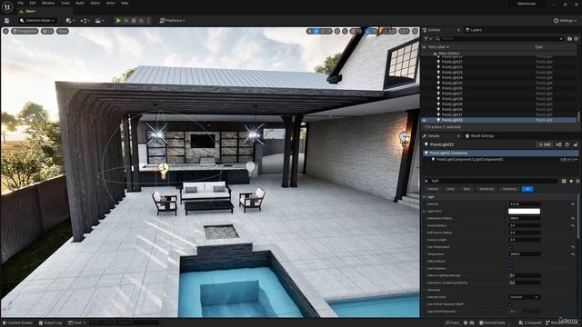Click the visibility column header eye in the Outliner

425,47
